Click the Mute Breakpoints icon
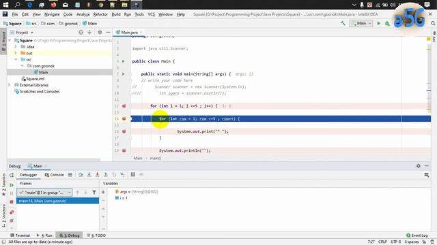This screenshot has height=245, width=437. pyautogui.click(x=12, y=220)
